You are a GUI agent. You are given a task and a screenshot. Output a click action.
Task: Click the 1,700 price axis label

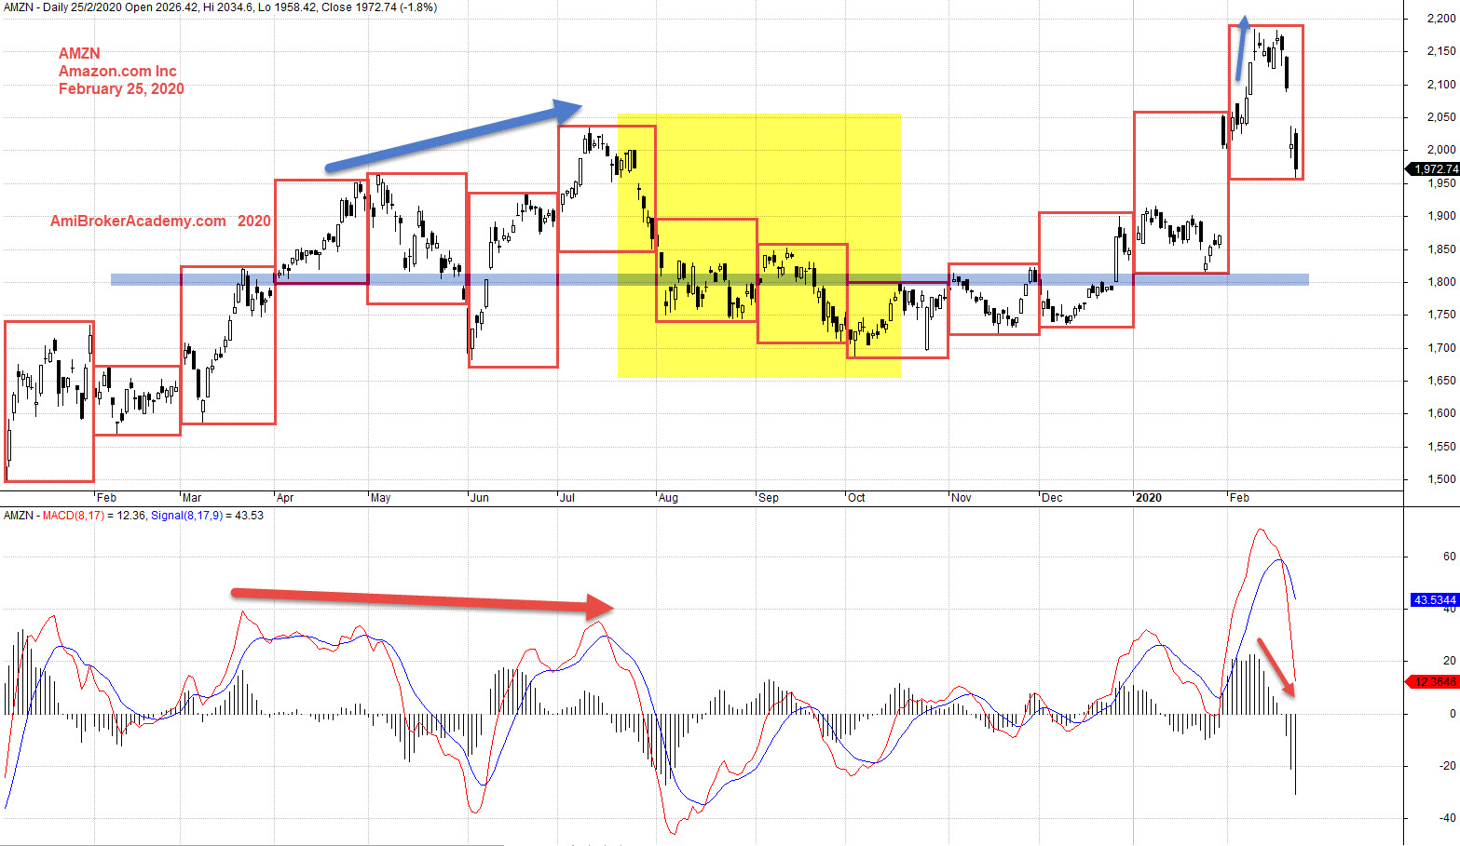click(x=1441, y=348)
